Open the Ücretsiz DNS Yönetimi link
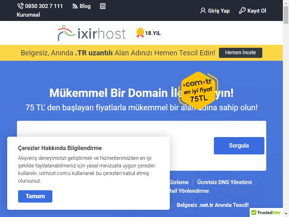 [224, 182]
